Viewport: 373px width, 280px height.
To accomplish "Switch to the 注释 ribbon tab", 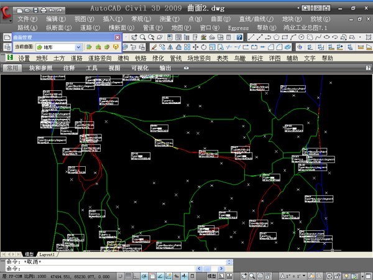I will click(69, 67).
